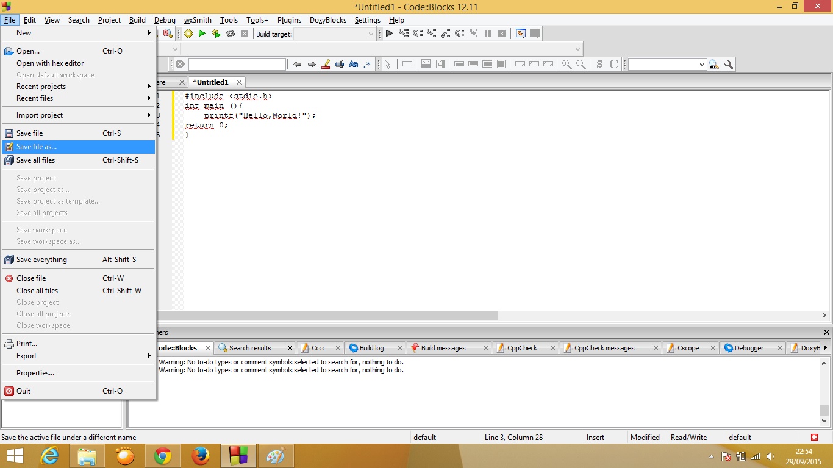This screenshot has height=468, width=833.
Task: Expand the New submenu
Action: pyautogui.click(x=78, y=33)
